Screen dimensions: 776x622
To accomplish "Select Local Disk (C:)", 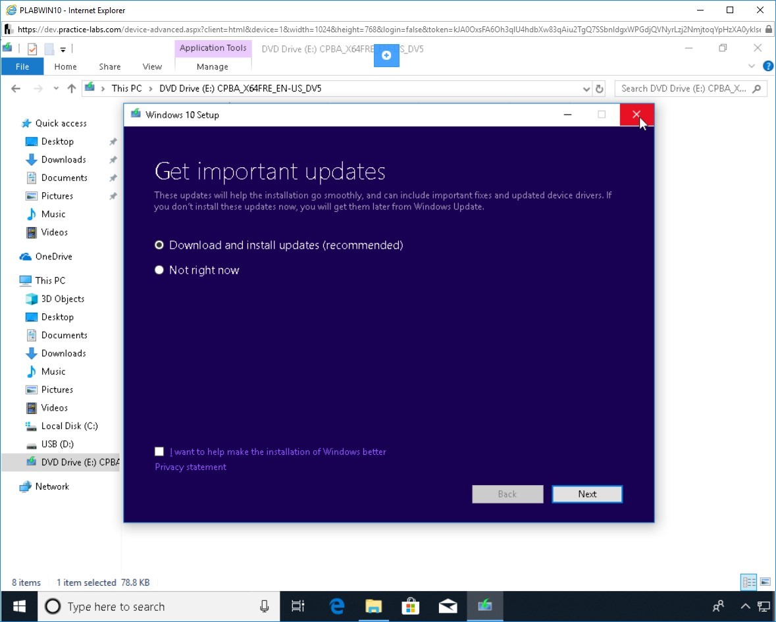I will tap(69, 426).
